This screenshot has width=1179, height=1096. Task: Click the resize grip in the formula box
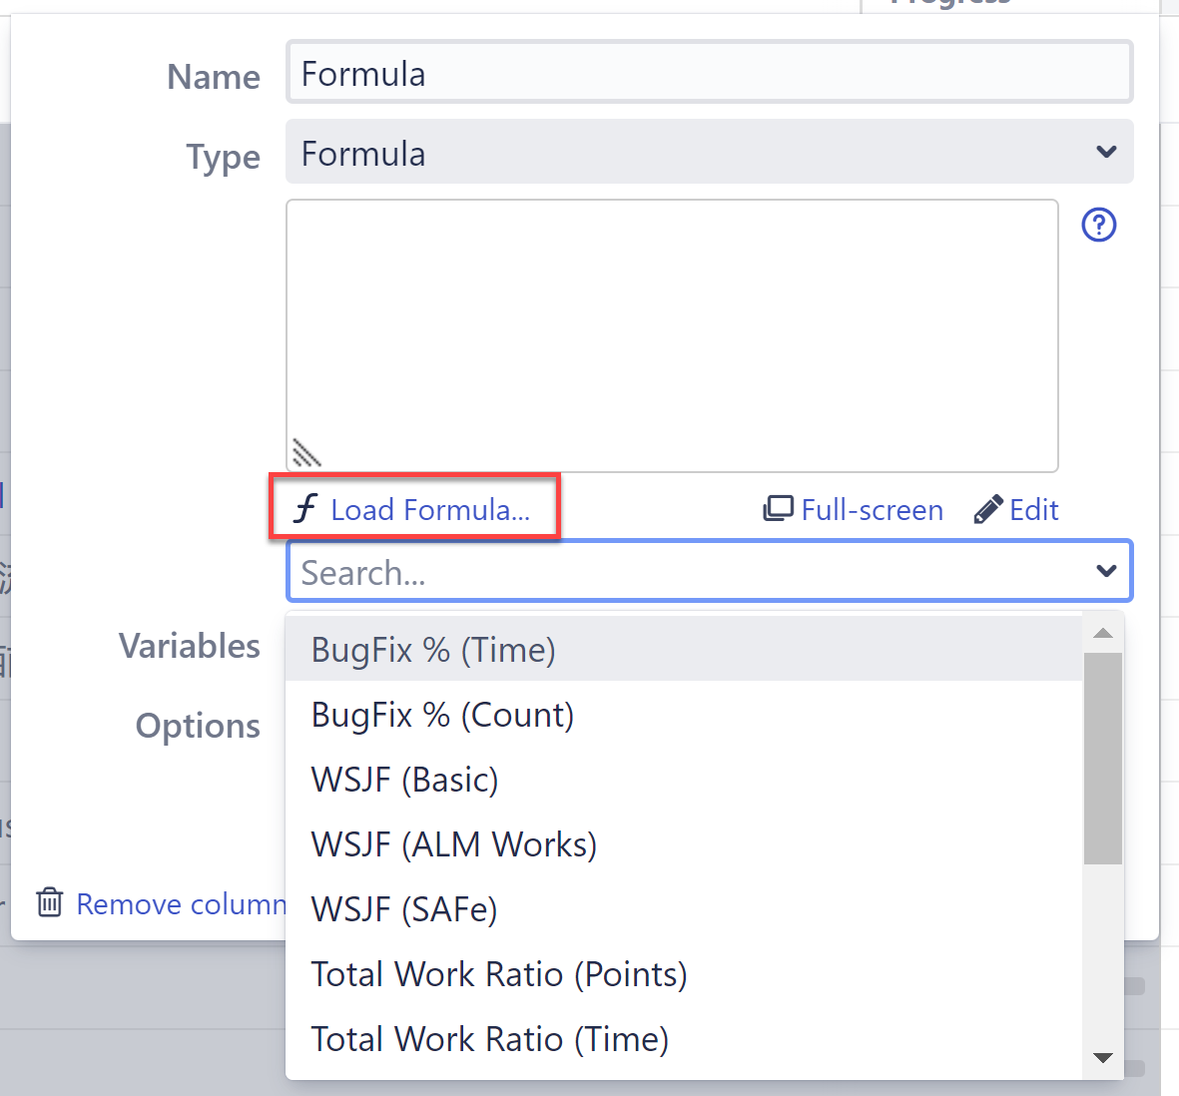(307, 452)
